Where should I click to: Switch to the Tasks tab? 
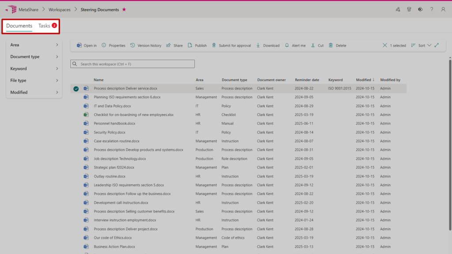coord(45,26)
